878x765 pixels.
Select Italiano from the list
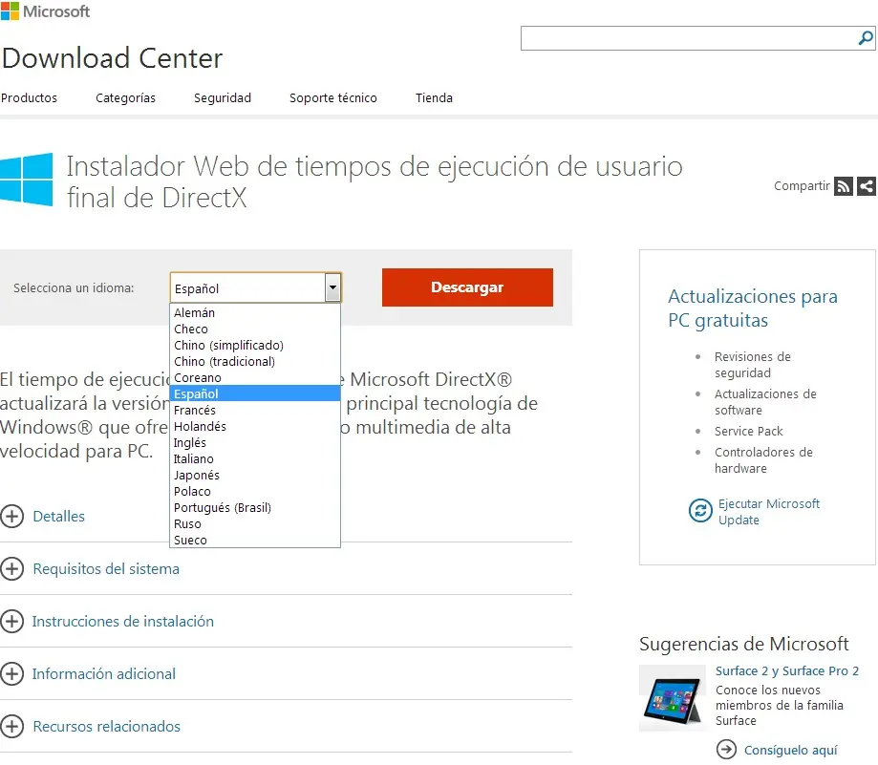[255, 458]
